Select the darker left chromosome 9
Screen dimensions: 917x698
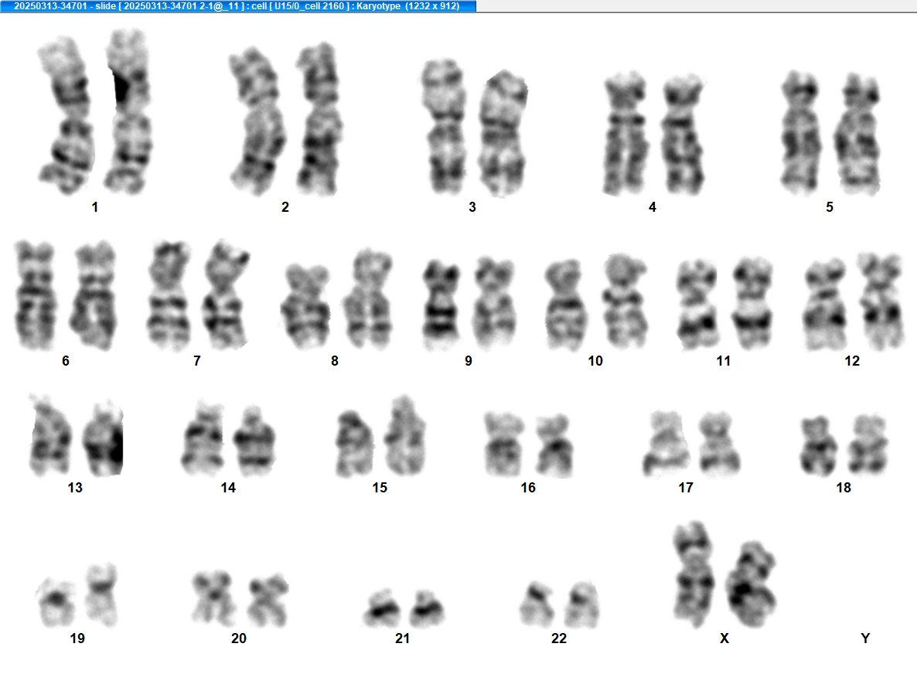[441, 304]
